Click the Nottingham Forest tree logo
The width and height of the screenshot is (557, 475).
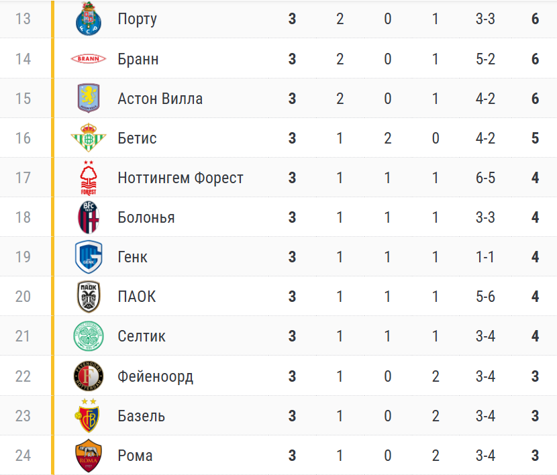click(89, 178)
